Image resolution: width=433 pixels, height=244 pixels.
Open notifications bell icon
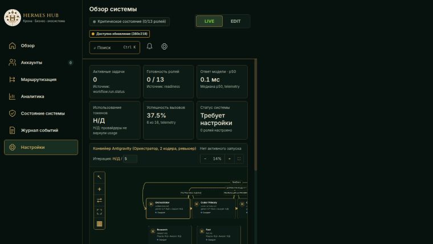[149, 46]
